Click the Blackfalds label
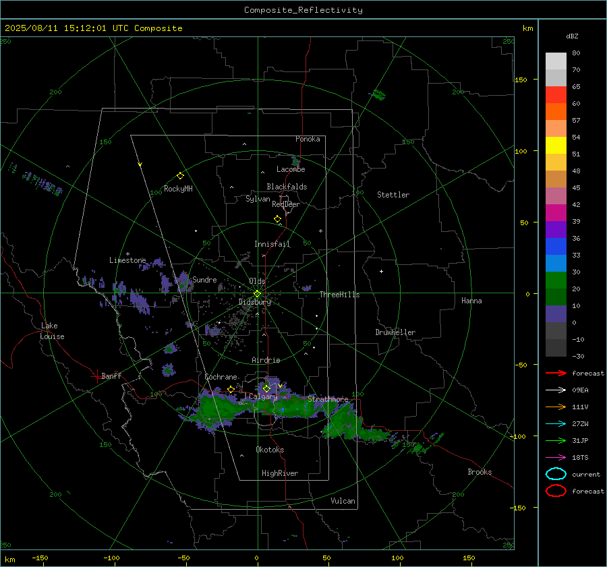Viewport: 607px width, 567px height. point(287,187)
